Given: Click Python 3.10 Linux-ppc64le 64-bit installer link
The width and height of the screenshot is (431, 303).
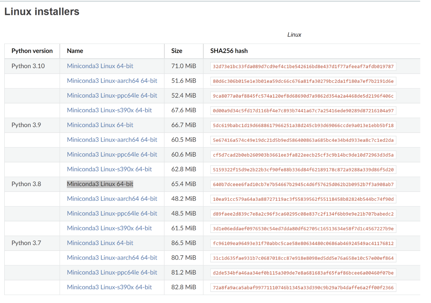Looking at the screenshot, I should pyautogui.click(x=112, y=96).
